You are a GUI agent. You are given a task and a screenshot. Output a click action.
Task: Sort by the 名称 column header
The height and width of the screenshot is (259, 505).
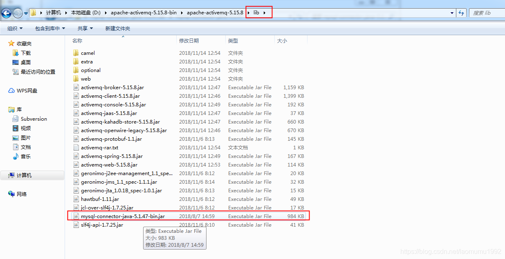(123, 41)
